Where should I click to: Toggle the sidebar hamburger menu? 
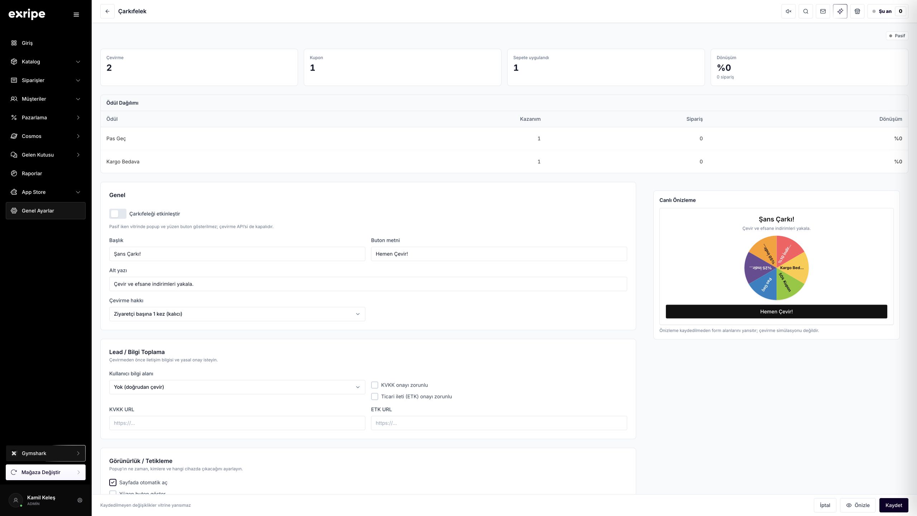pyautogui.click(x=76, y=15)
